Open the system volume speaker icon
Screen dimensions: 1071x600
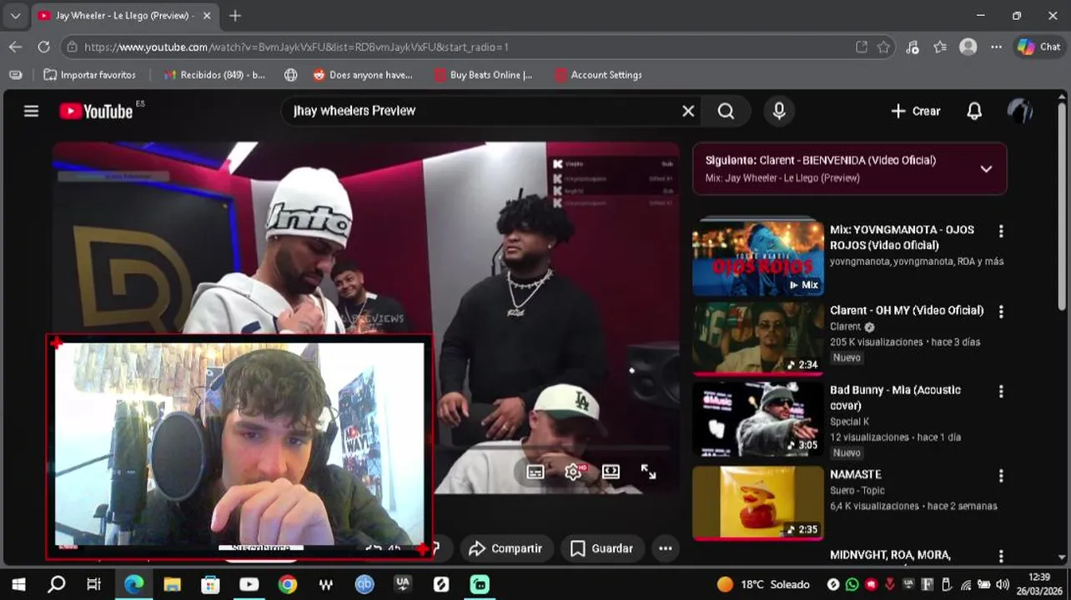point(1003,584)
